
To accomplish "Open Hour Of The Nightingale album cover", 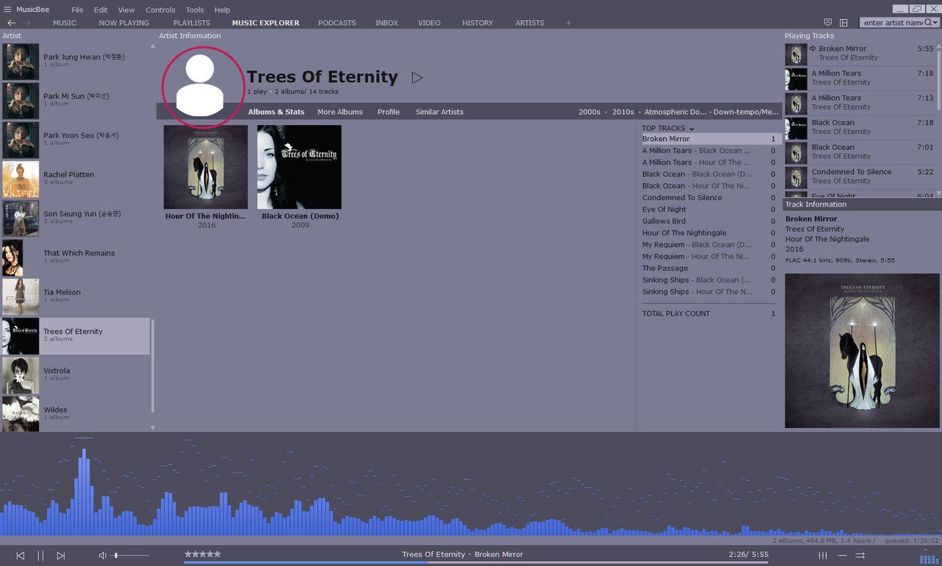I will (x=205, y=167).
